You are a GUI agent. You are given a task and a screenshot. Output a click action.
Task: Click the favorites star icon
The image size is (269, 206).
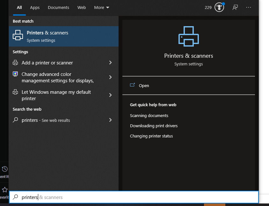tap(5, 190)
